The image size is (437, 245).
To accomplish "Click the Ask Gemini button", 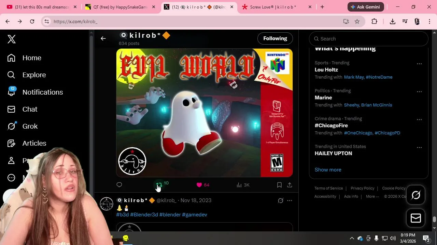I will pyautogui.click(x=366, y=7).
